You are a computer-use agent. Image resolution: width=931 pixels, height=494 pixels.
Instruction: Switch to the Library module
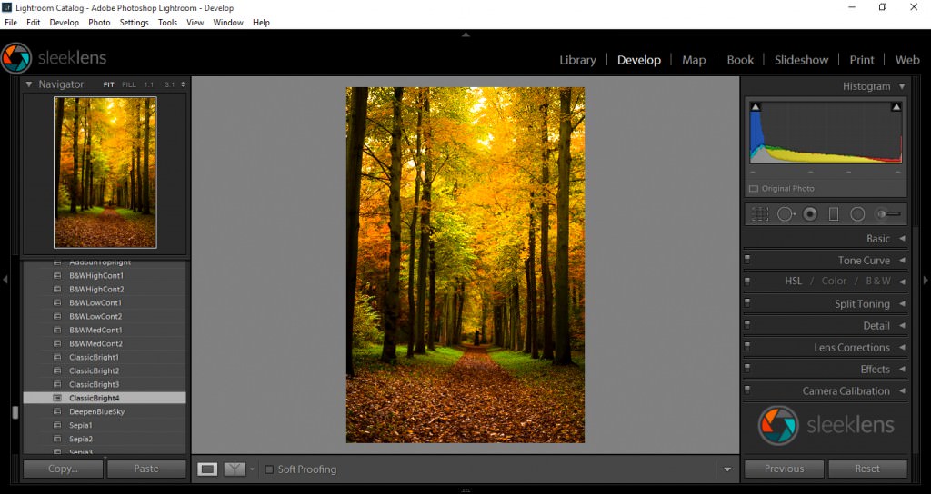[577, 60]
